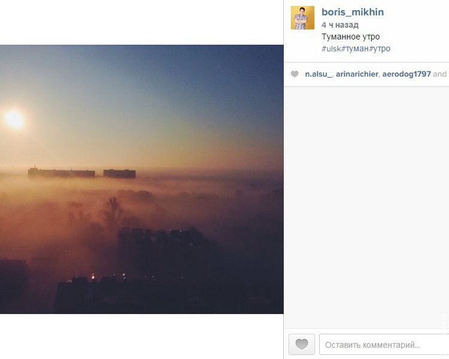Open the #утро hashtag
The image size is (449, 359).
click(x=380, y=48)
